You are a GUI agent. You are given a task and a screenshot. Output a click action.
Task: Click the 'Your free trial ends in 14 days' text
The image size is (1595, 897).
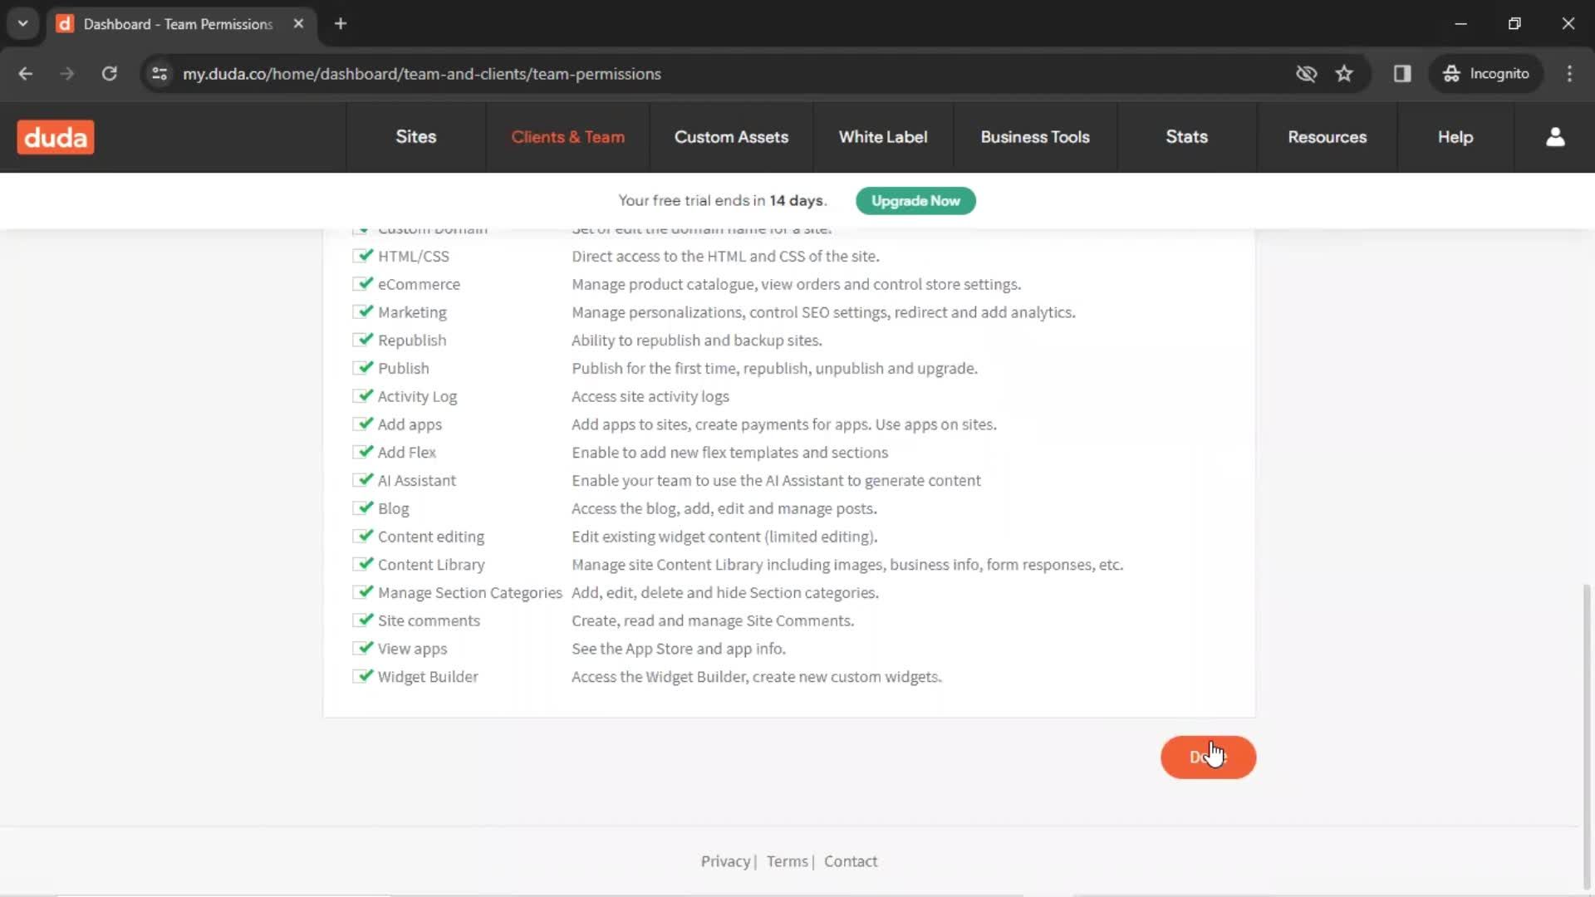[723, 201]
